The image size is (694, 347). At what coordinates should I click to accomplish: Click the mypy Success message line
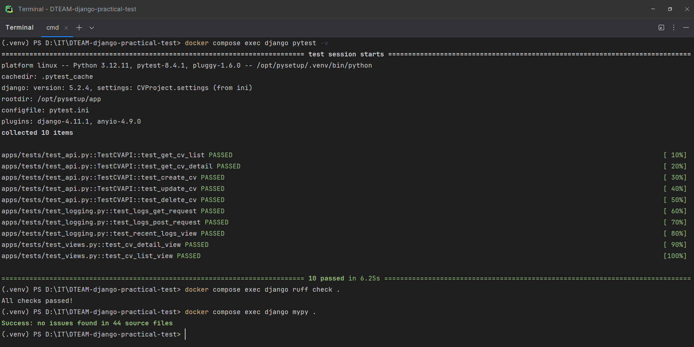tap(87, 323)
